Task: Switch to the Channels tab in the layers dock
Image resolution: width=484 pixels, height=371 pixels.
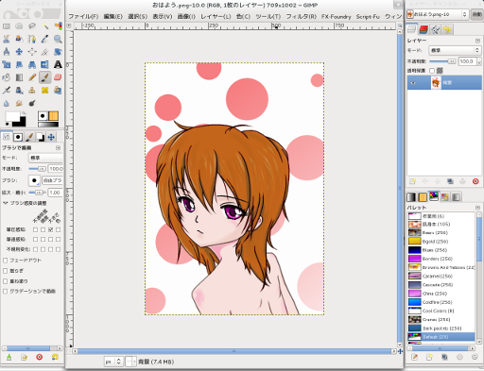Action: 423,29
